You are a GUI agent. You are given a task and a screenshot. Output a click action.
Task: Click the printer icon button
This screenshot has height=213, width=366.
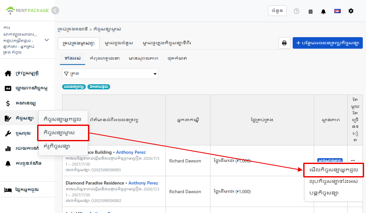tap(284, 43)
